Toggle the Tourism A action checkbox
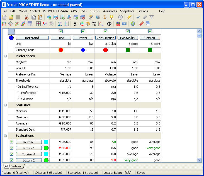 11,154
